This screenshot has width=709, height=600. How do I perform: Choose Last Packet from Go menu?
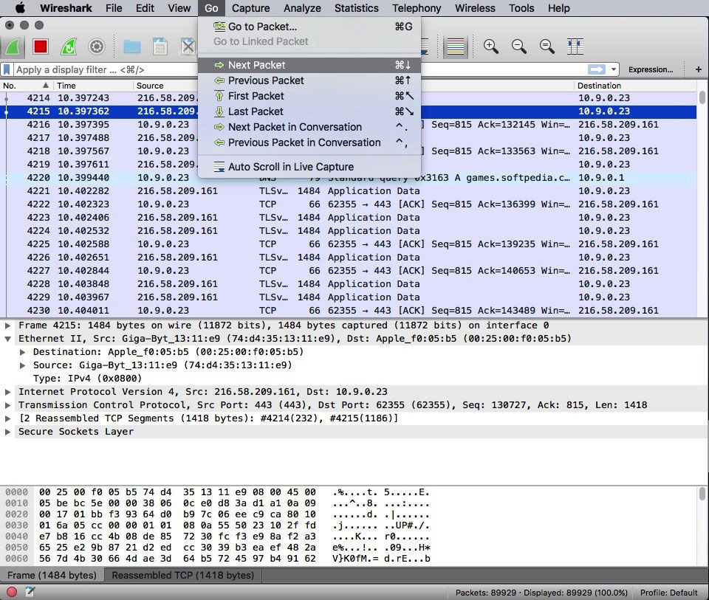point(309,111)
